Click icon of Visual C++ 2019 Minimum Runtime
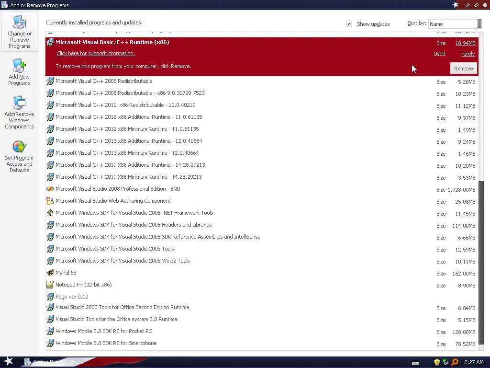Viewport: 490px width, 368px height. click(50, 177)
